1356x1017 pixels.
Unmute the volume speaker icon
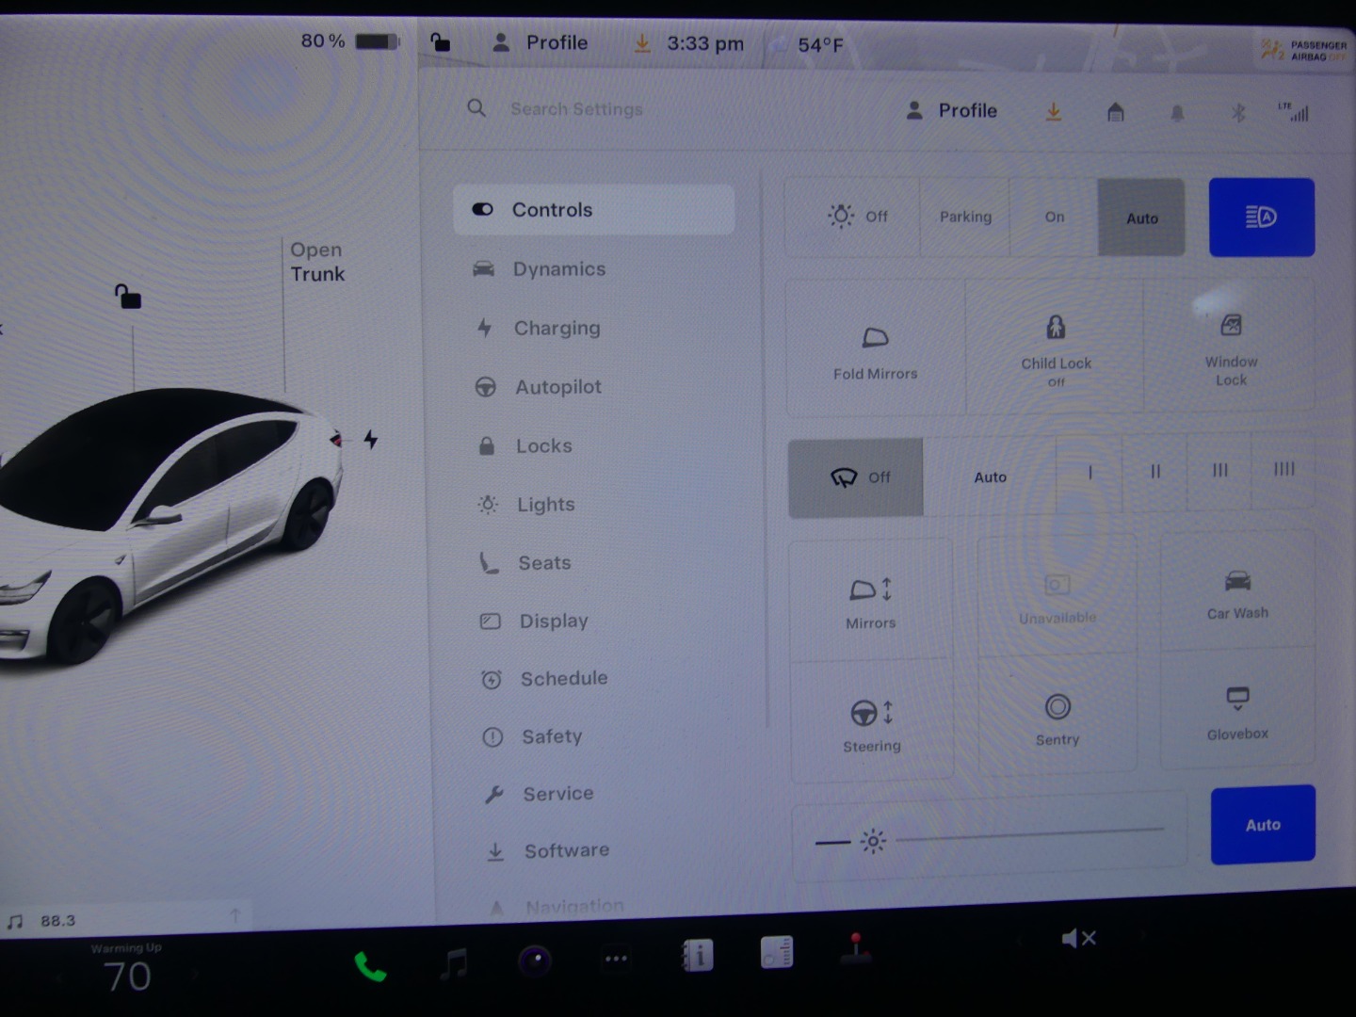point(1077,938)
